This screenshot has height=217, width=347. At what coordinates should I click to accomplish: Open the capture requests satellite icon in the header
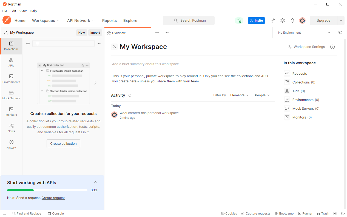[273, 21]
